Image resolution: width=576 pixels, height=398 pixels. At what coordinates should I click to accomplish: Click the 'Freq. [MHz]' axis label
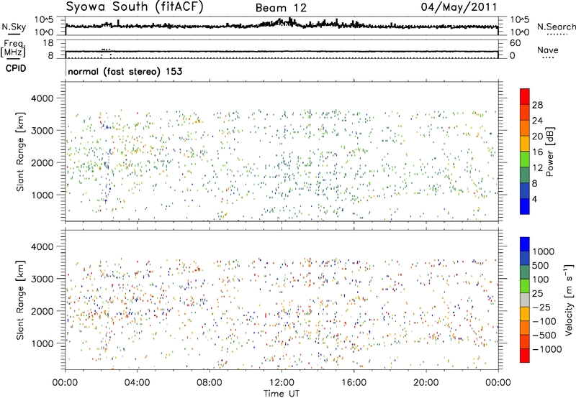[x=13, y=49]
